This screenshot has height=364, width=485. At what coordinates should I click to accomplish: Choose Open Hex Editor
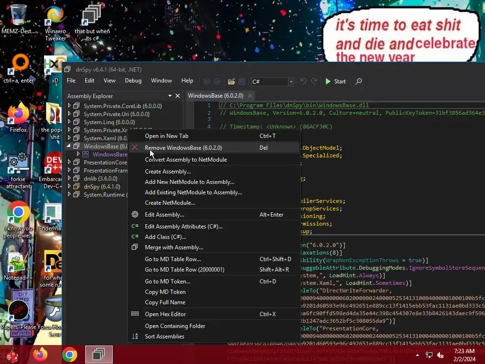pyautogui.click(x=214, y=314)
